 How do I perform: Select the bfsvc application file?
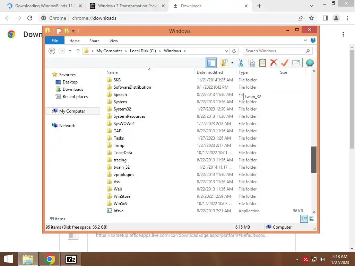119,211
